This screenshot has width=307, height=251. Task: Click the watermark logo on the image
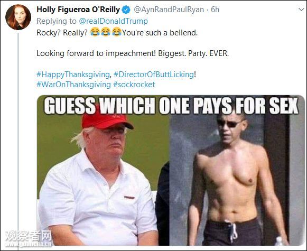point(29,238)
